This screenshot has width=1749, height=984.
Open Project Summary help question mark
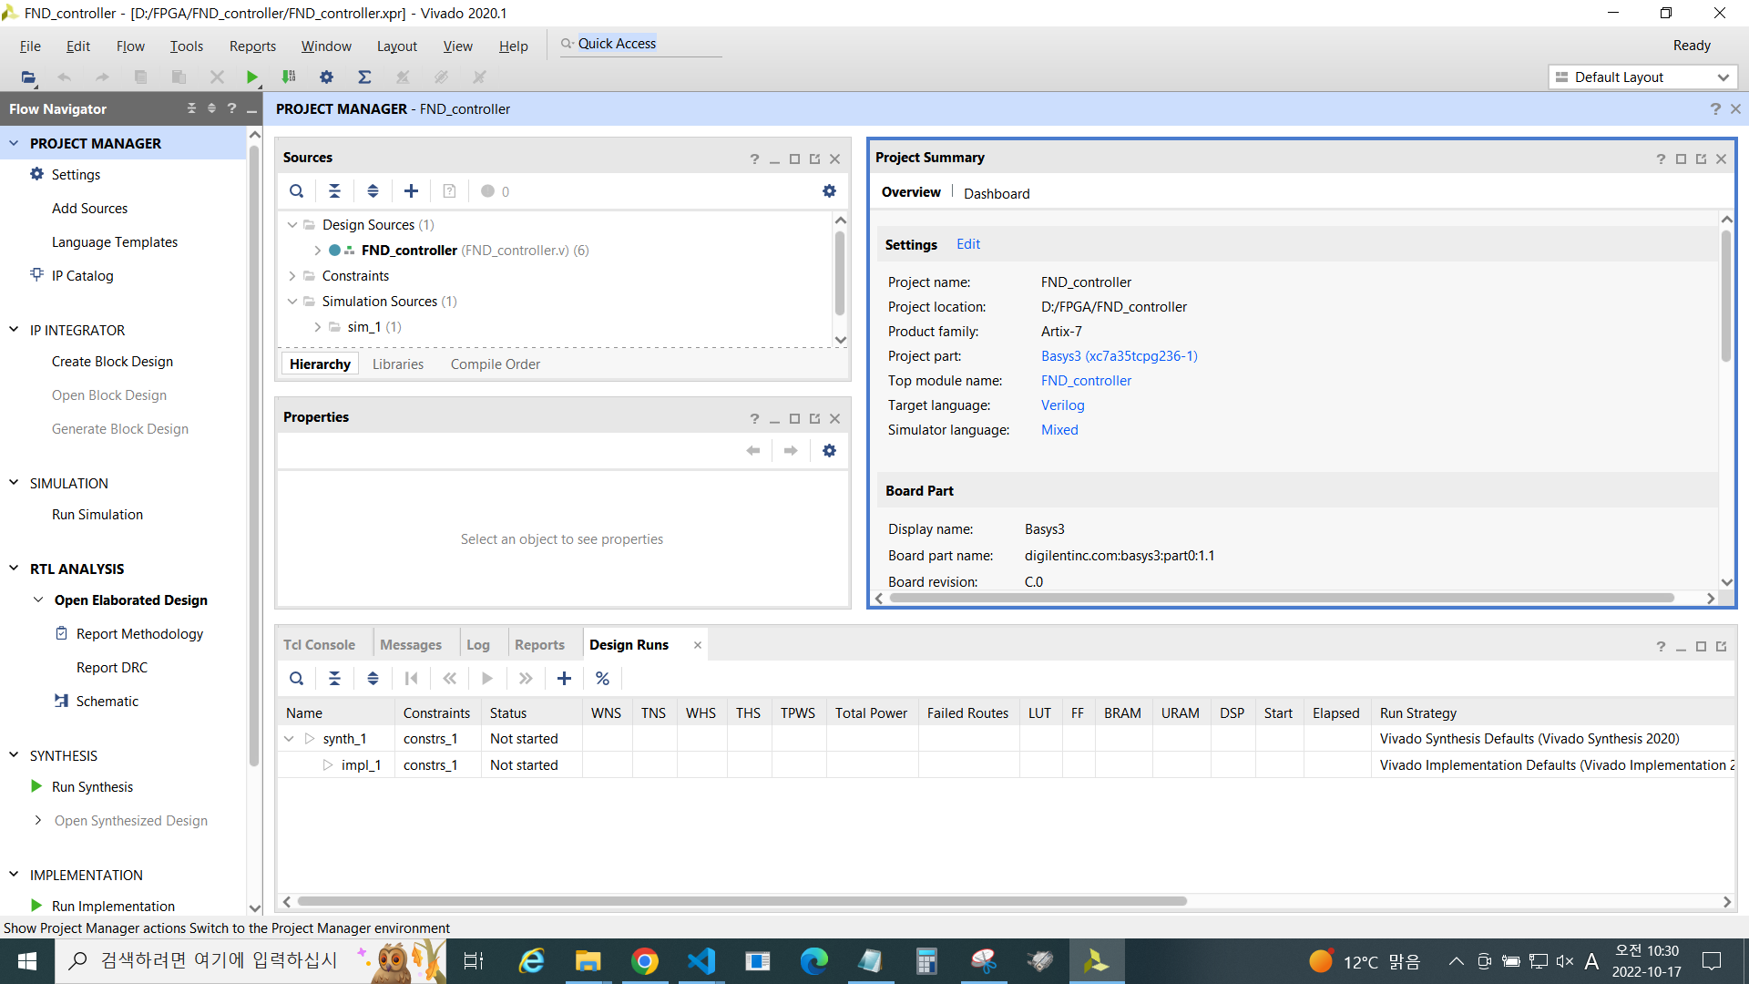coord(1660,159)
